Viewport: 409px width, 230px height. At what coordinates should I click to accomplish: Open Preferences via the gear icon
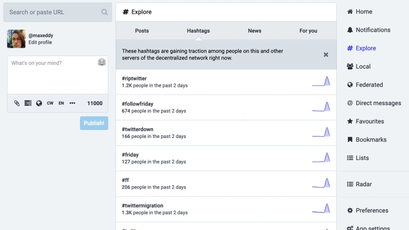coord(350,211)
